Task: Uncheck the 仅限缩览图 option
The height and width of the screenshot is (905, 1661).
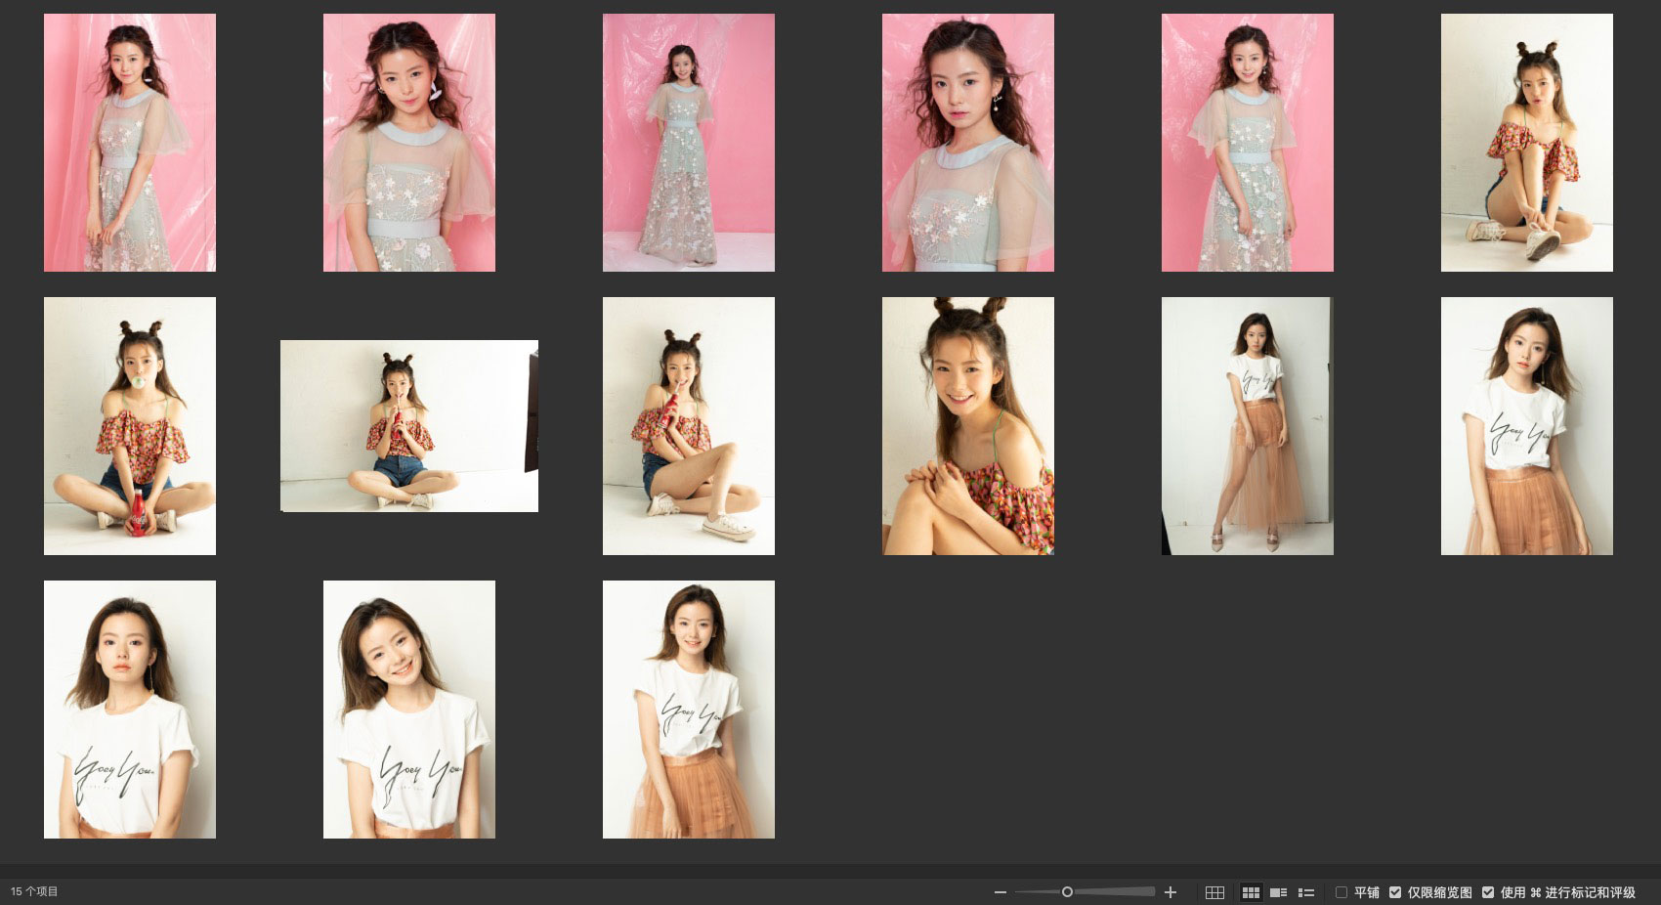Action: point(1395,892)
